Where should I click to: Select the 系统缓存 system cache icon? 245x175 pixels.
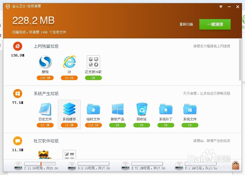69,109
